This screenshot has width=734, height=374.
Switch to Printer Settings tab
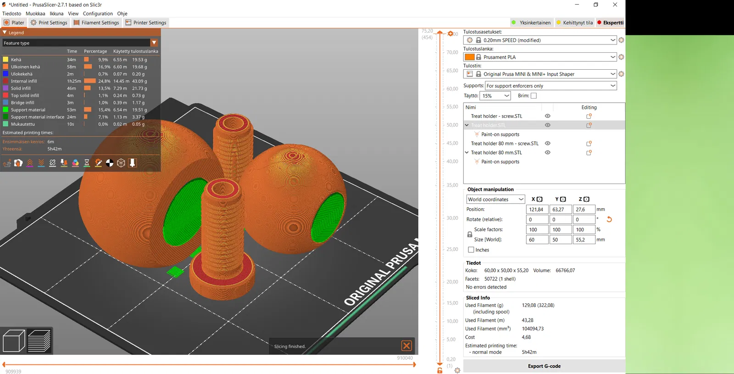pyautogui.click(x=146, y=22)
